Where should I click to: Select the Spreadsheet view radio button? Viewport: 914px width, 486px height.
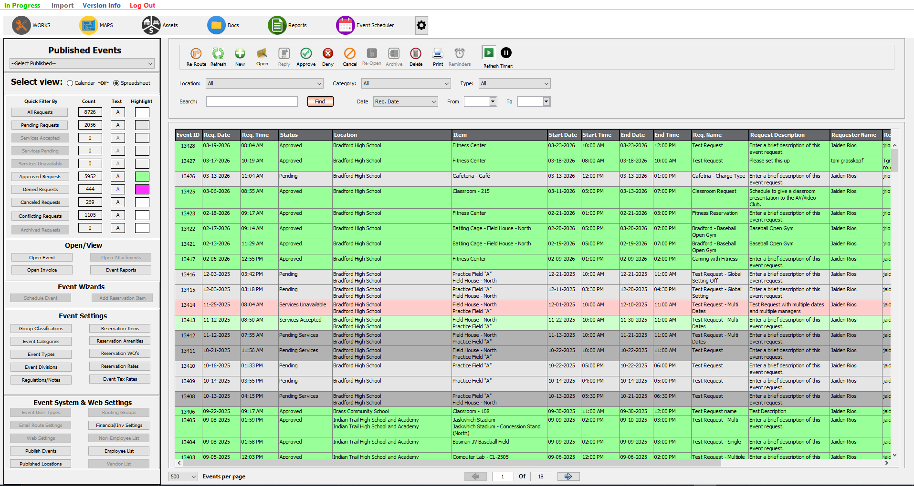tap(116, 83)
